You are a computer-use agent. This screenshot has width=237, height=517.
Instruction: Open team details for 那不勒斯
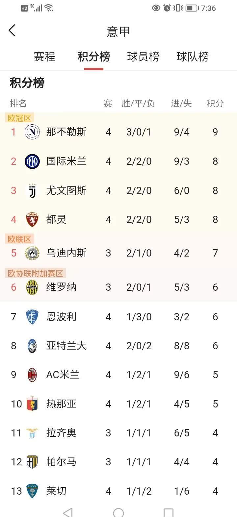[65, 132]
